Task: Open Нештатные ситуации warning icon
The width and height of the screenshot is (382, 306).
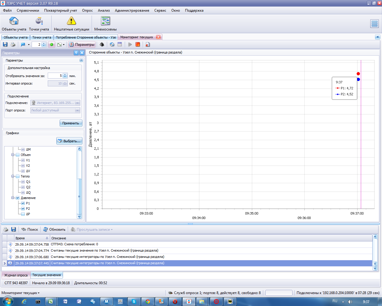Action: (72, 24)
